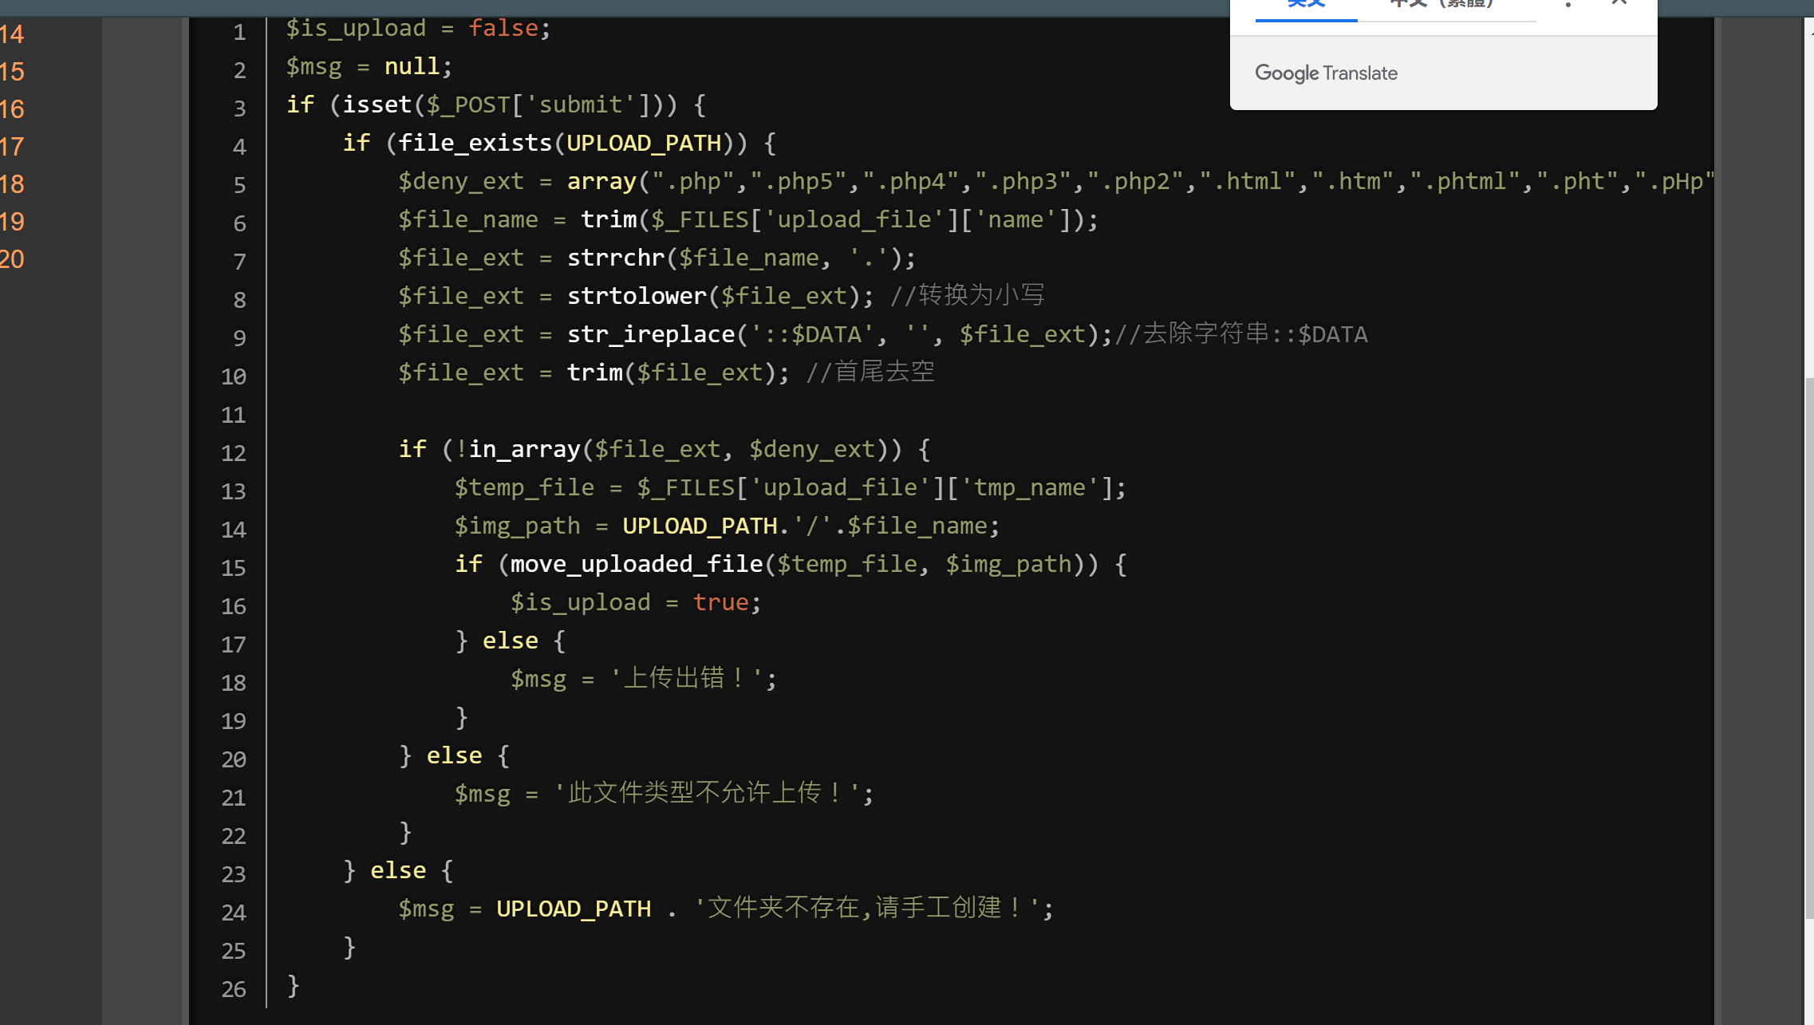
Task: Click 'strrchr' function name in code
Action: click(x=616, y=258)
